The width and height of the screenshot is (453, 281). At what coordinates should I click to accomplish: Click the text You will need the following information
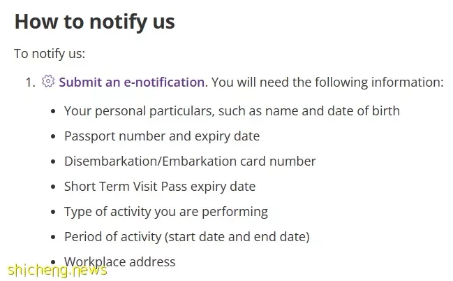[x=327, y=82]
